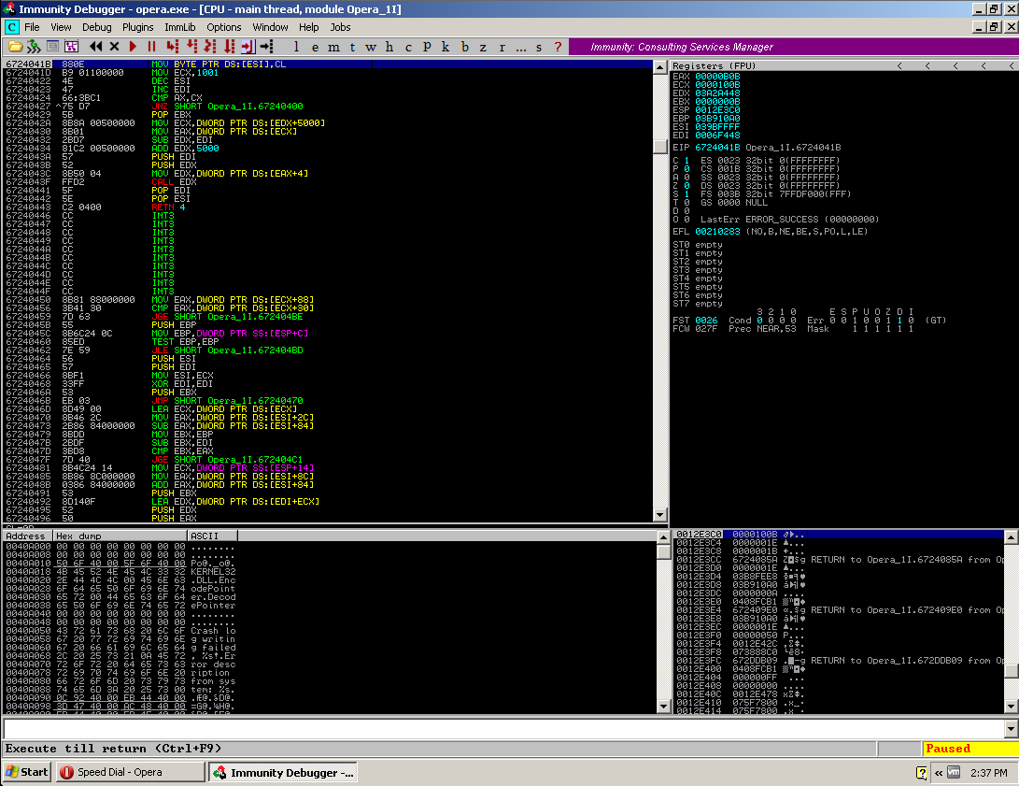Show the Log window using the 'l' button
Viewport: 1019px width, 786px height.
(296, 47)
